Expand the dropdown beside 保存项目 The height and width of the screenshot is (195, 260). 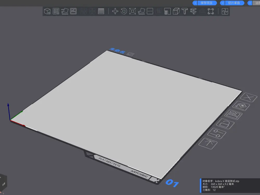(195, 3)
